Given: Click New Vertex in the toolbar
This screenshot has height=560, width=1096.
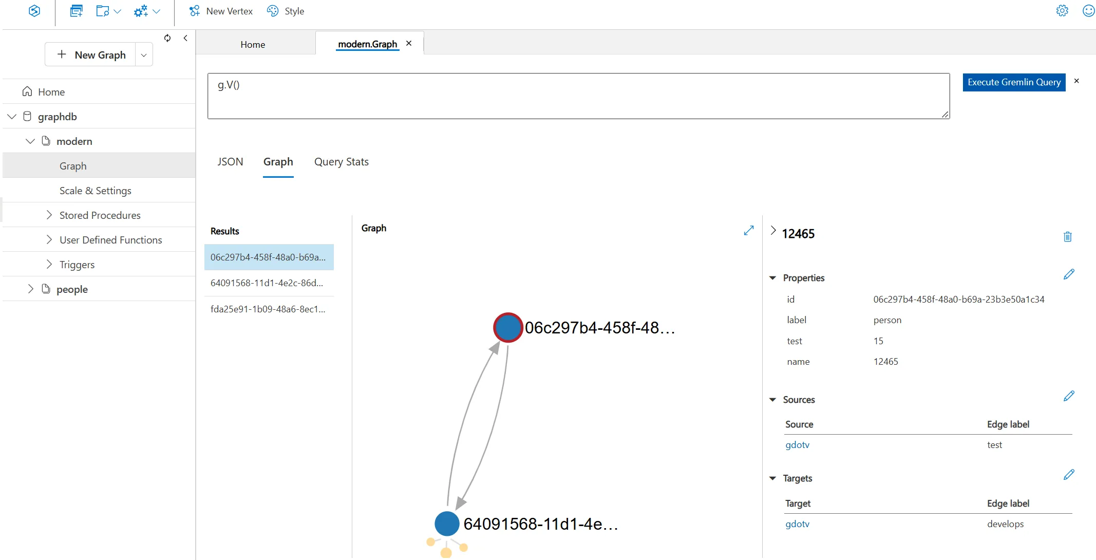Looking at the screenshot, I should point(221,11).
